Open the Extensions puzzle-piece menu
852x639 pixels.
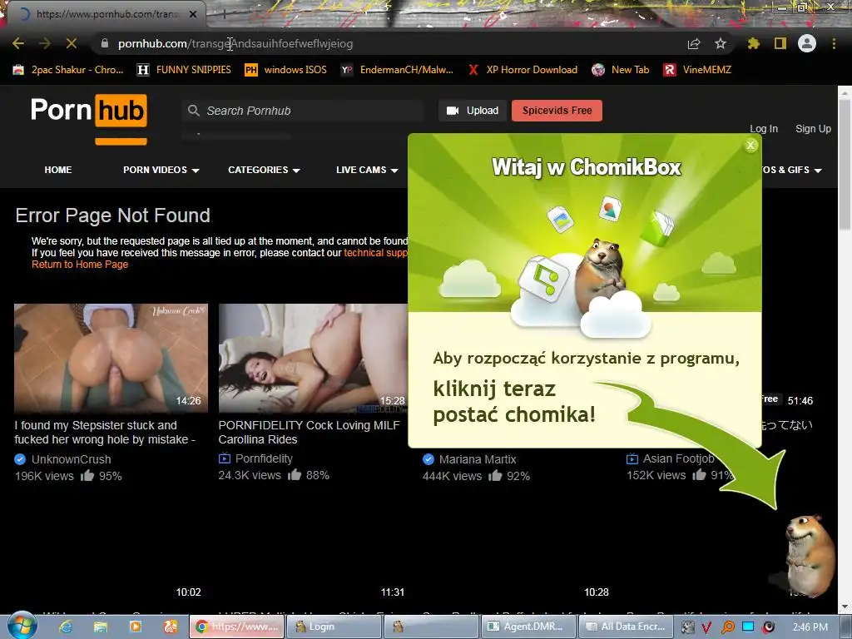pyautogui.click(x=754, y=43)
